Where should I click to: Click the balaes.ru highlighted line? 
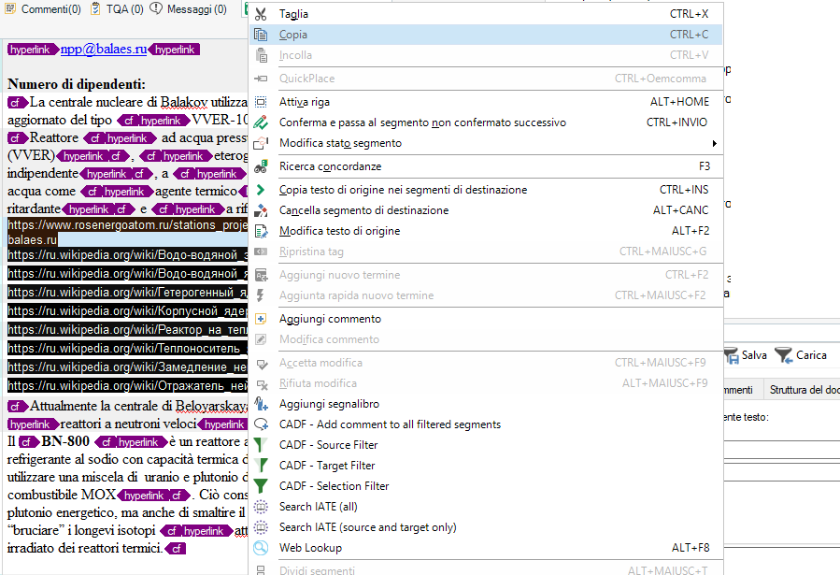point(32,240)
